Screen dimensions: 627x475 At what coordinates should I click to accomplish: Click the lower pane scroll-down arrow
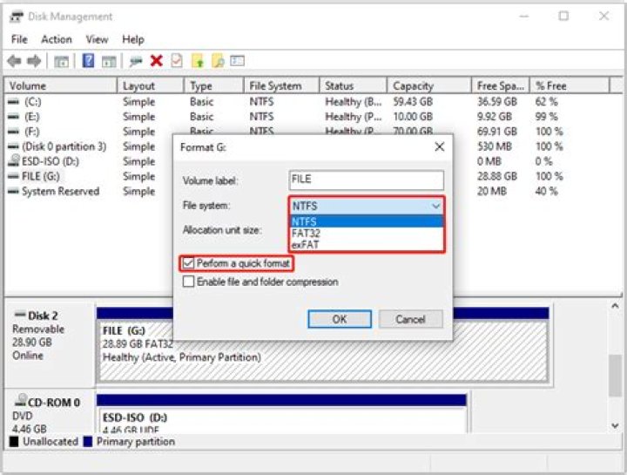(615, 426)
